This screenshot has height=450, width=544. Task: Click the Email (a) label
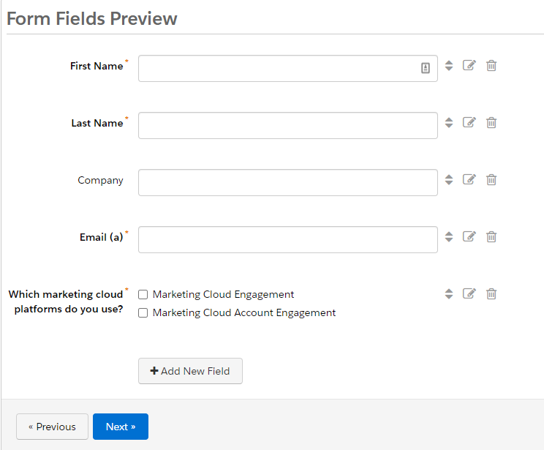[102, 237]
